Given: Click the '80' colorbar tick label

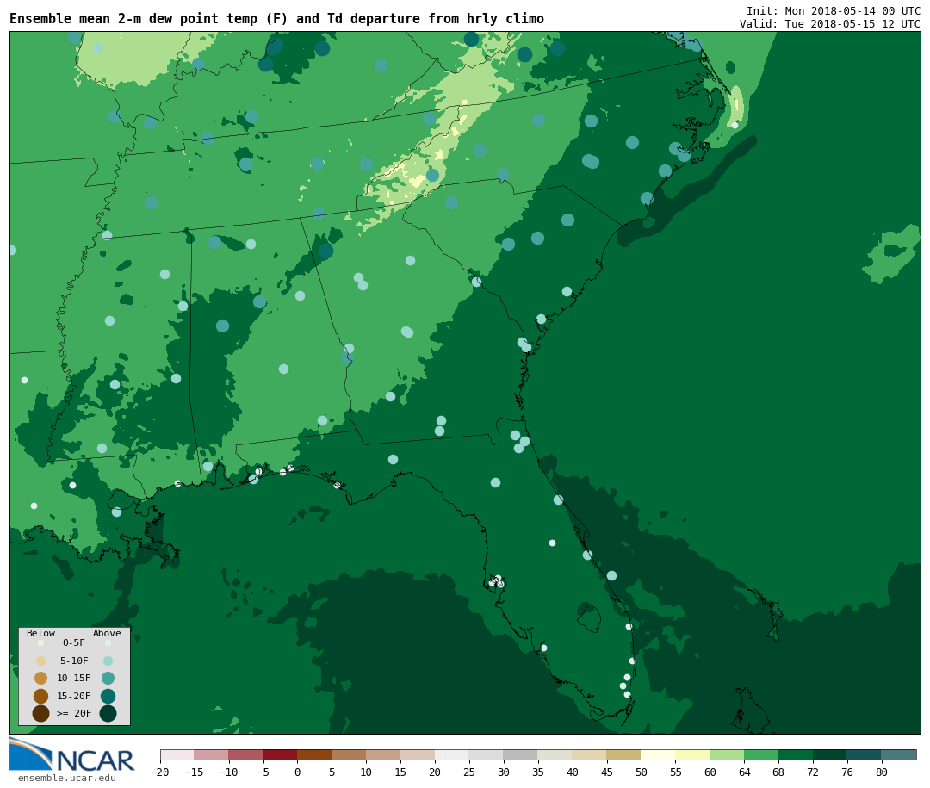Looking at the screenshot, I should [x=882, y=772].
